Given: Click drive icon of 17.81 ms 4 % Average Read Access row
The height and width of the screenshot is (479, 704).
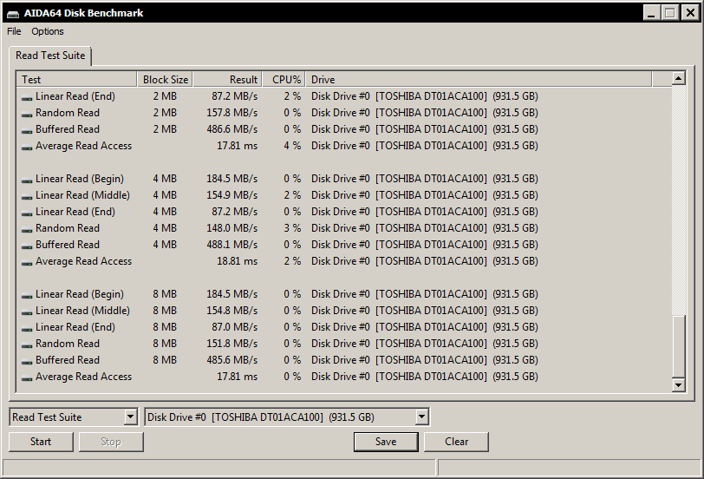Looking at the screenshot, I should pyautogui.click(x=27, y=148).
